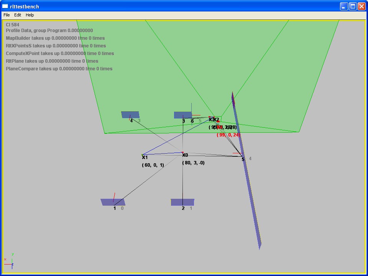Click the red coordinate label (99, 0, 24)
This screenshot has width=368, height=276.
coord(228,135)
